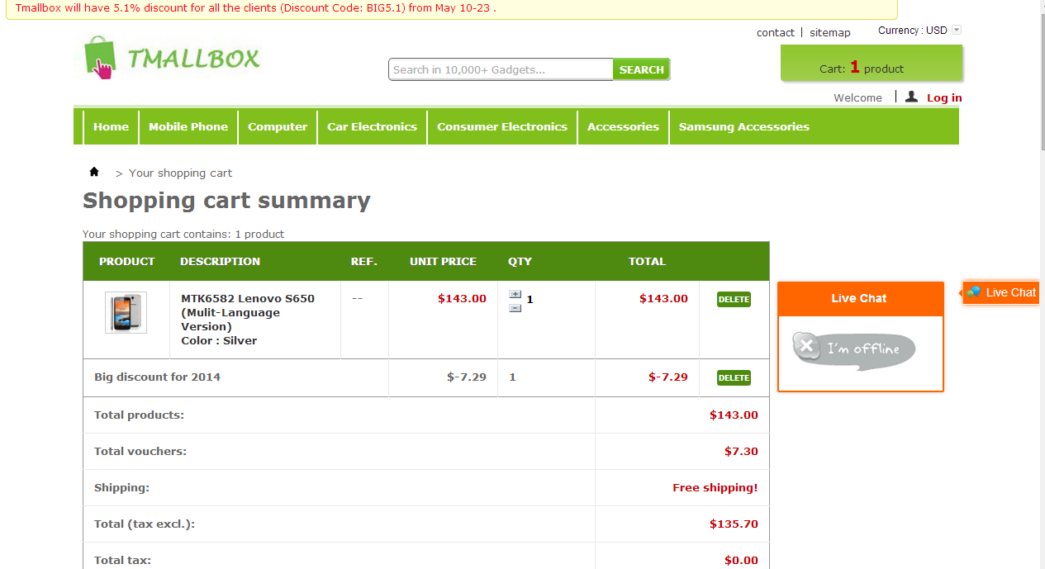Open the Computer menu

point(278,126)
